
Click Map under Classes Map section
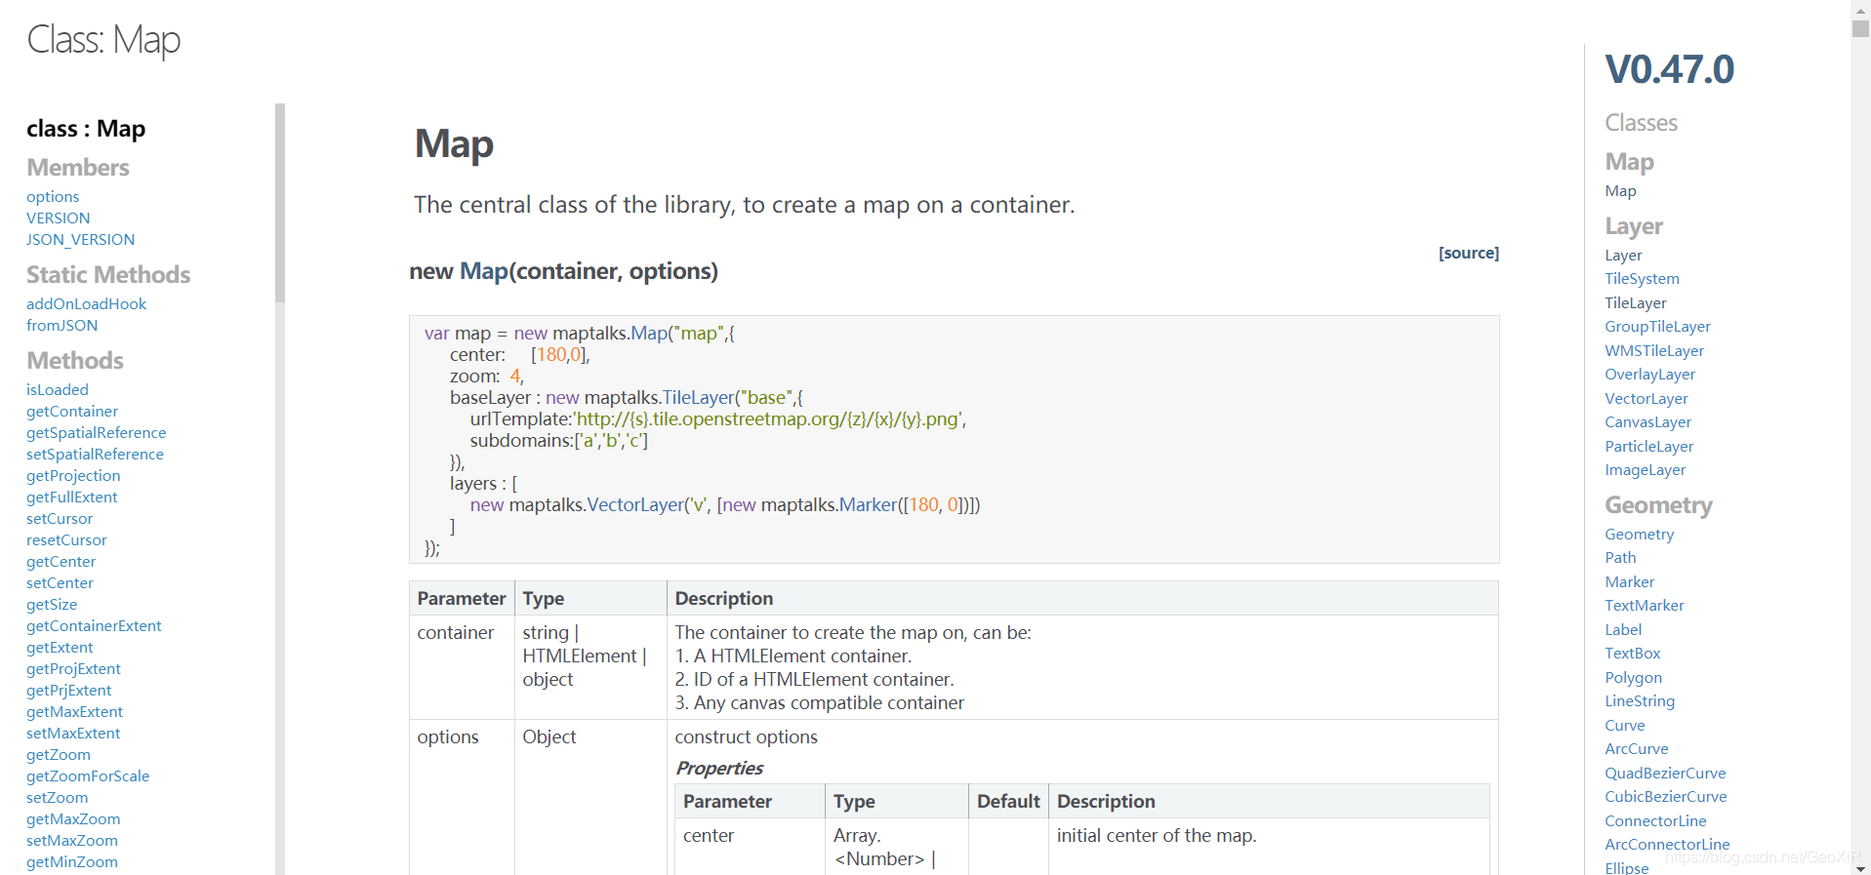[1620, 191]
